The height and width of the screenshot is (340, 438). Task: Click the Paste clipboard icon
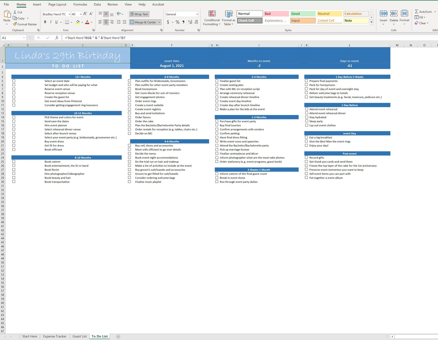(x=7, y=14)
